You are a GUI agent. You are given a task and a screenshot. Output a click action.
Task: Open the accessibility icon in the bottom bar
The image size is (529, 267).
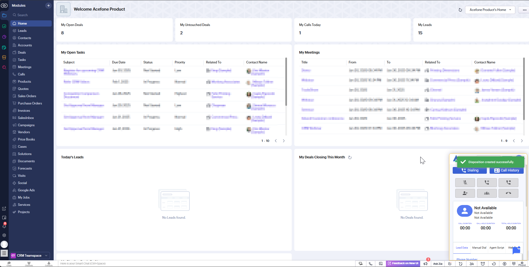point(504,264)
